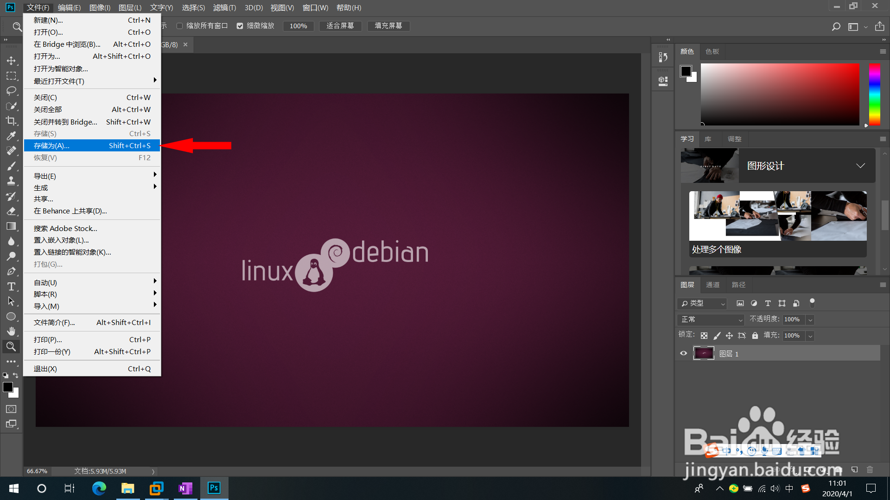Select the Clone Stamp tool
Viewport: 890px width, 500px height.
tap(11, 181)
